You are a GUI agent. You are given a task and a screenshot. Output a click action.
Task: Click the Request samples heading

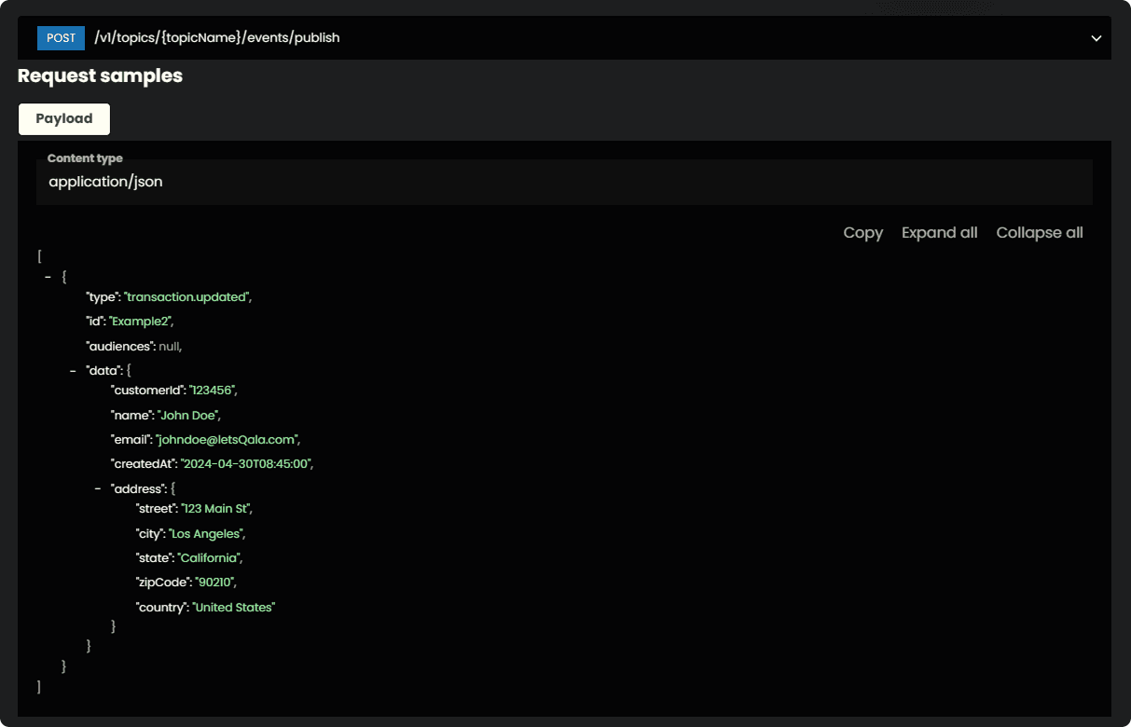(x=100, y=76)
